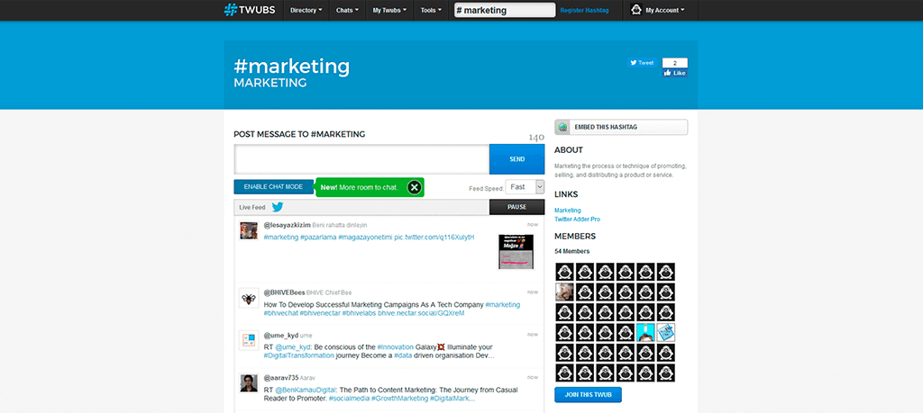The width and height of the screenshot is (923, 413).
Task: Click the Send button
Action: [516, 159]
